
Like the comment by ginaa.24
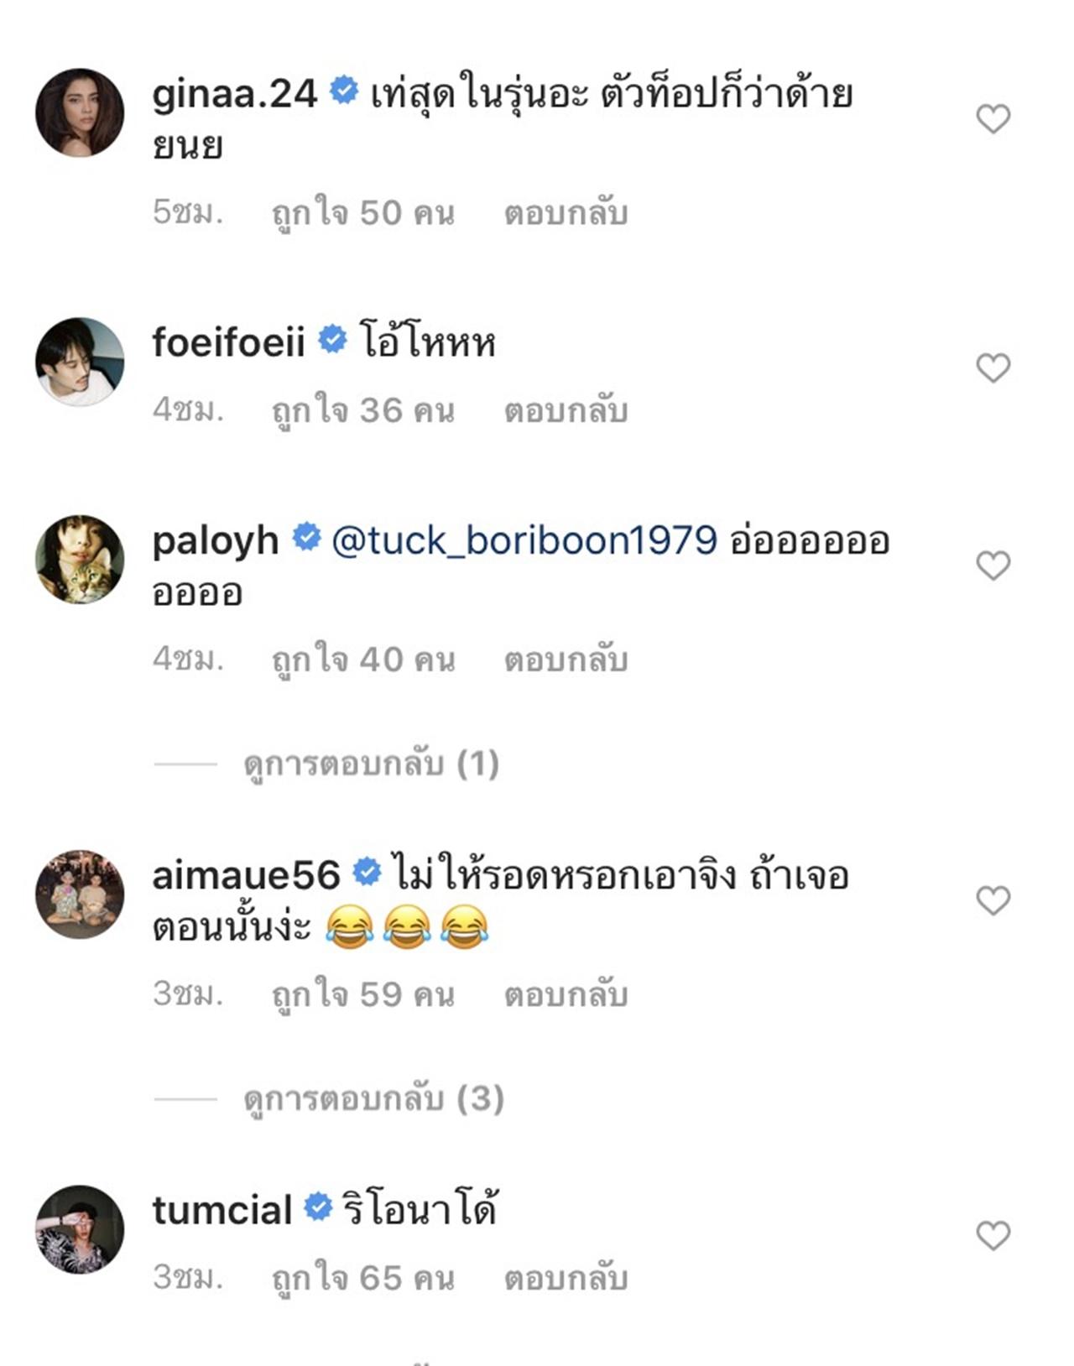tap(993, 119)
